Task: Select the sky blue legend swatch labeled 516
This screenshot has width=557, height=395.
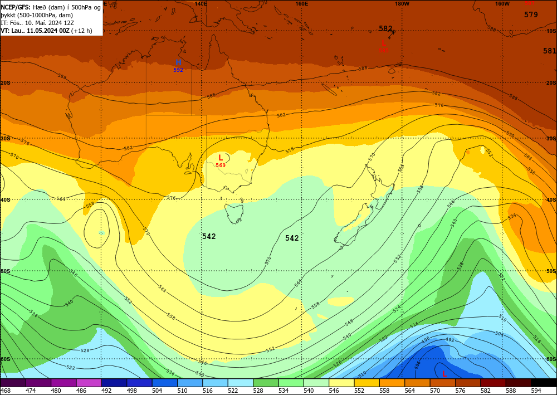Action: click(x=215, y=383)
